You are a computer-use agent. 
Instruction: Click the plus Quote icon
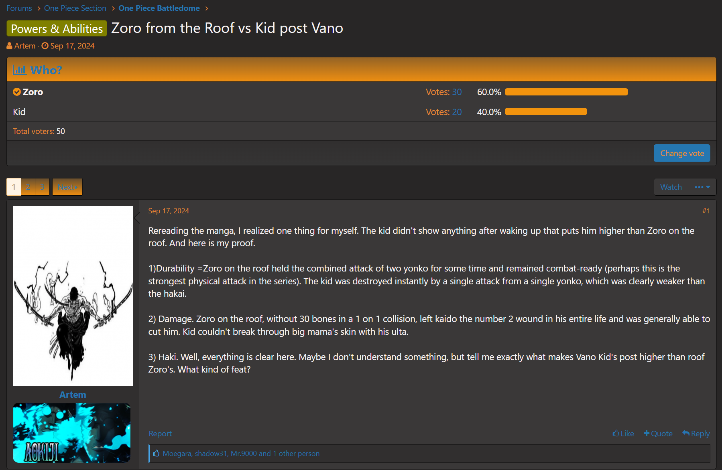(x=647, y=433)
